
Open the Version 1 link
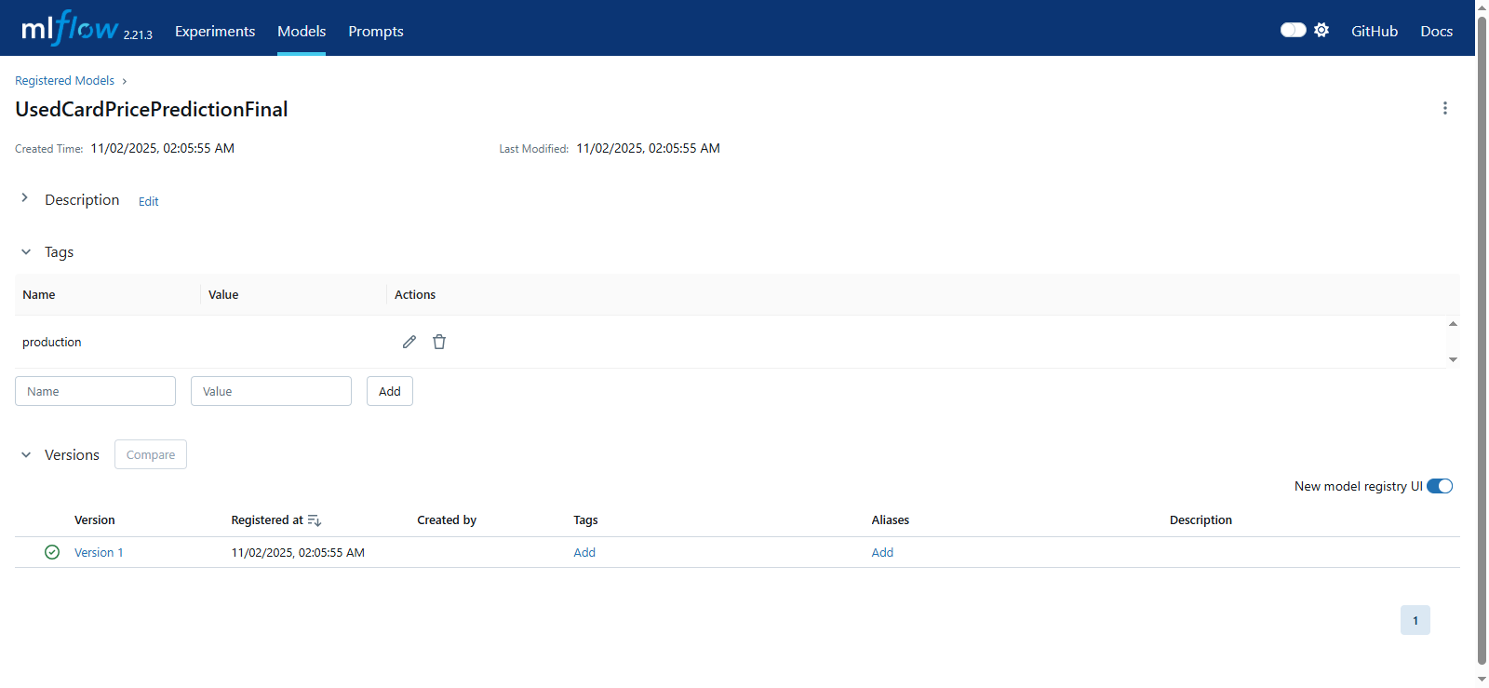click(99, 552)
